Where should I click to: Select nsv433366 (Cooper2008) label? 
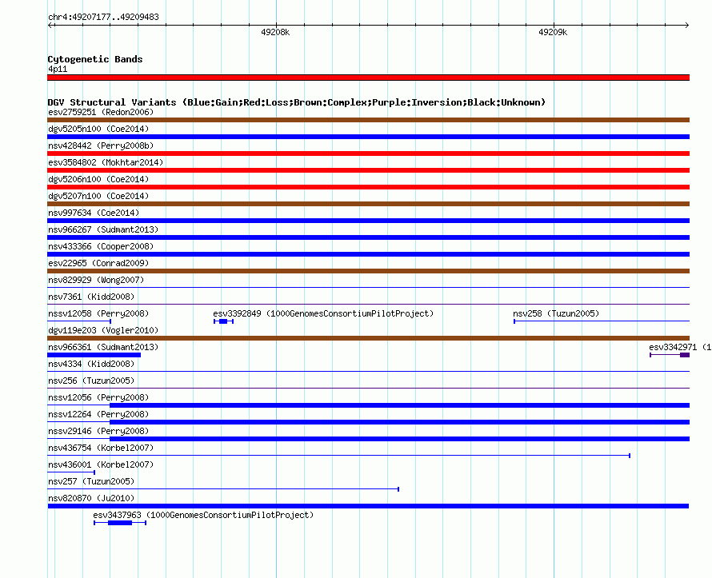[x=101, y=246]
